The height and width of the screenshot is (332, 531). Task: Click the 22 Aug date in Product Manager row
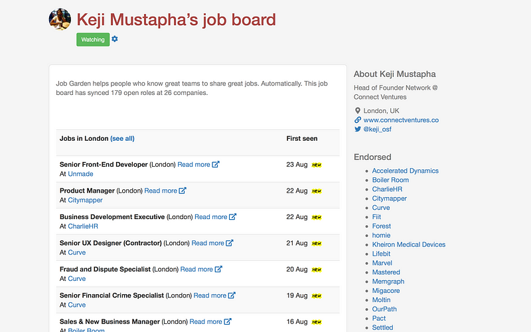point(297,191)
